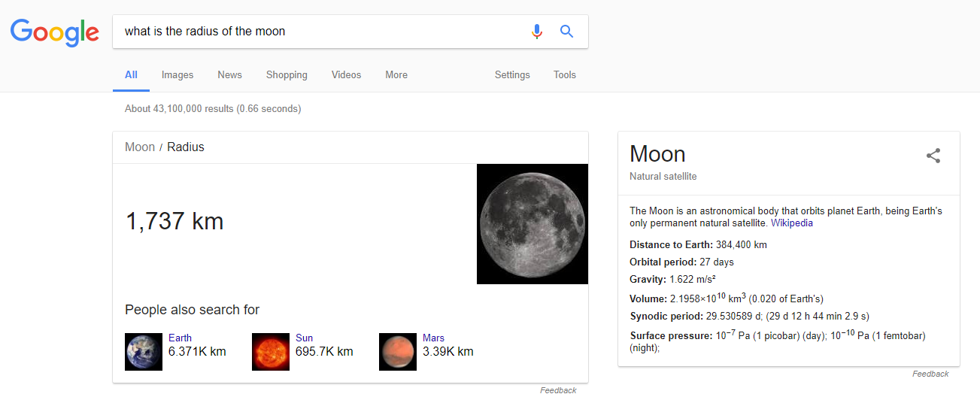Click the Moon breadcrumb link
980x397 pixels.
coord(140,147)
